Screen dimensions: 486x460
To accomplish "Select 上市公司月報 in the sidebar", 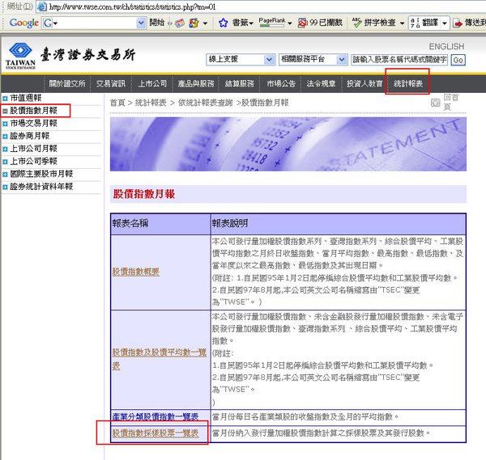I will (x=33, y=149).
